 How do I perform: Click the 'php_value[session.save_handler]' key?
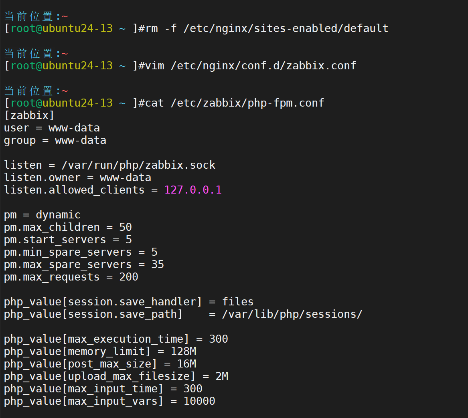[x=103, y=302]
